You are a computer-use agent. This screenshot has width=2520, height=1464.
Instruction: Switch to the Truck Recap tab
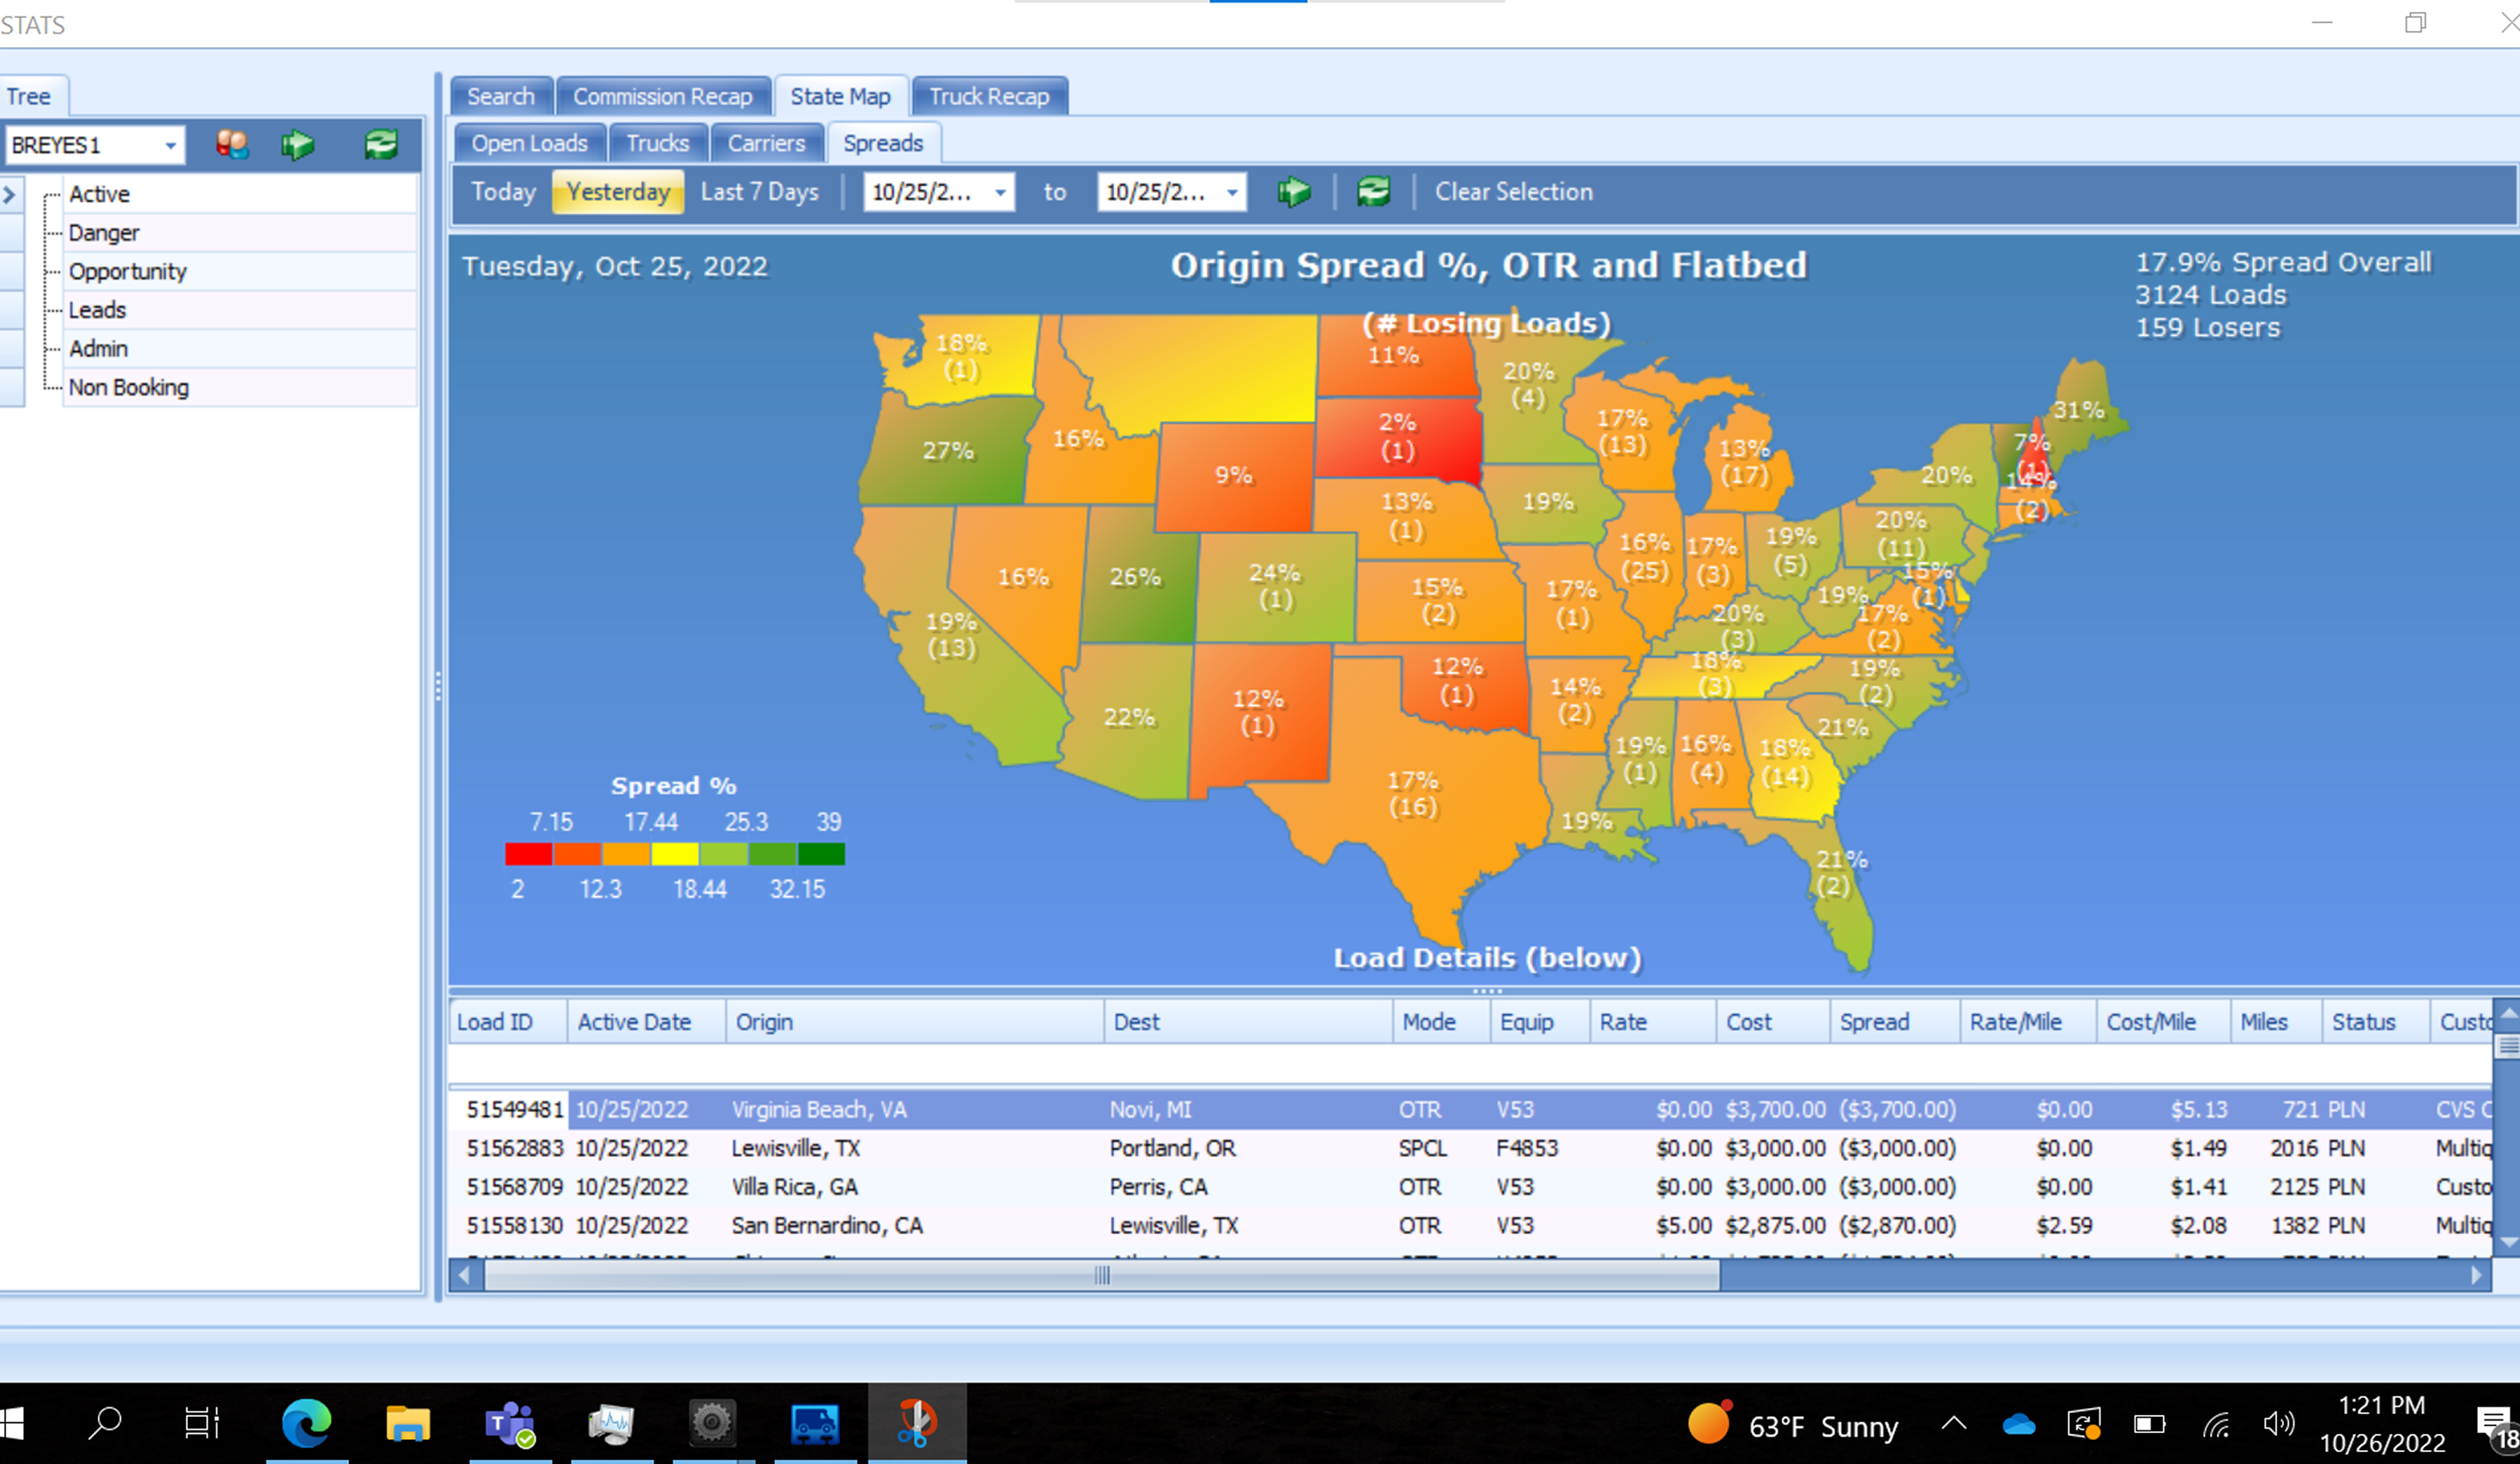click(x=989, y=97)
